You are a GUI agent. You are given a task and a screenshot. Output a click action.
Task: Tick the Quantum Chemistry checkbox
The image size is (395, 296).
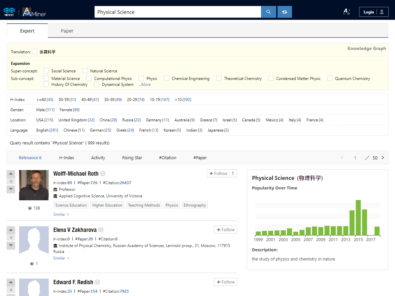pyautogui.click(x=330, y=78)
